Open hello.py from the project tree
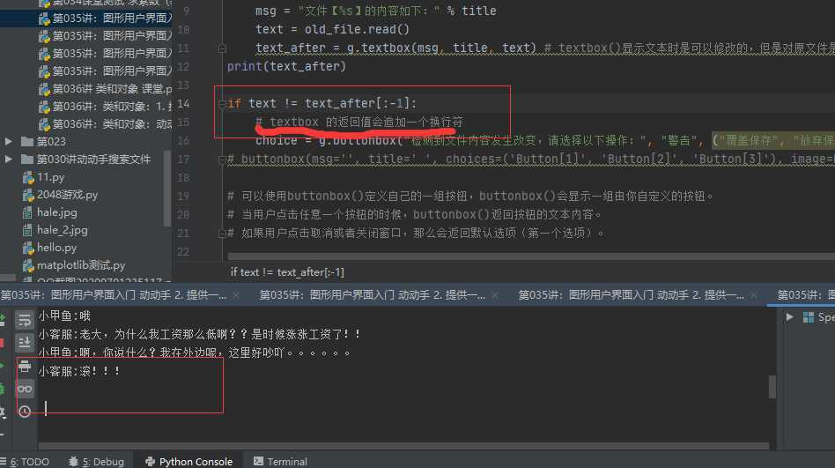Image resolution: width=835 pixels, height=468 pixels. [x=56, y=248]
